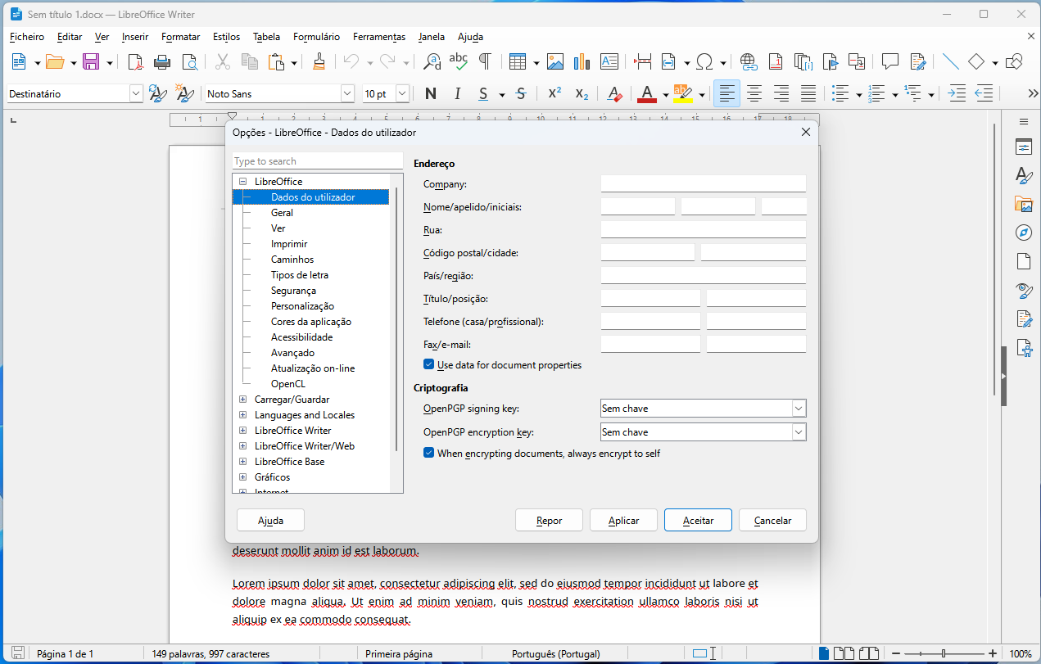Click the Insert special character omega icon
The width and height of the screenshot is (1041, 664).
point(704,61)
